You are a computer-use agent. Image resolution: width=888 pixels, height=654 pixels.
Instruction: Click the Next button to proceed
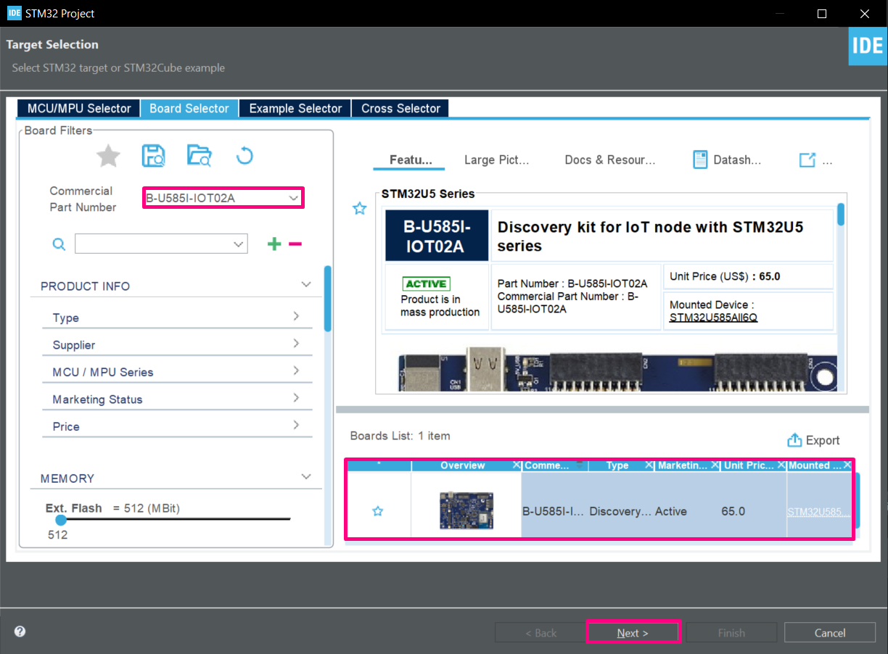click(632, 632)
